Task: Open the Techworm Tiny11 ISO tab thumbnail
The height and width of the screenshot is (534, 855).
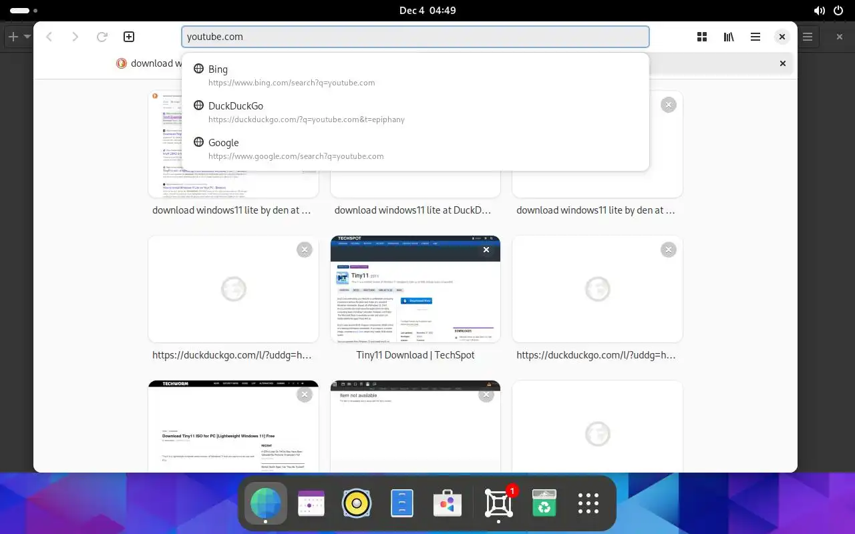Action: coord(233,427)
